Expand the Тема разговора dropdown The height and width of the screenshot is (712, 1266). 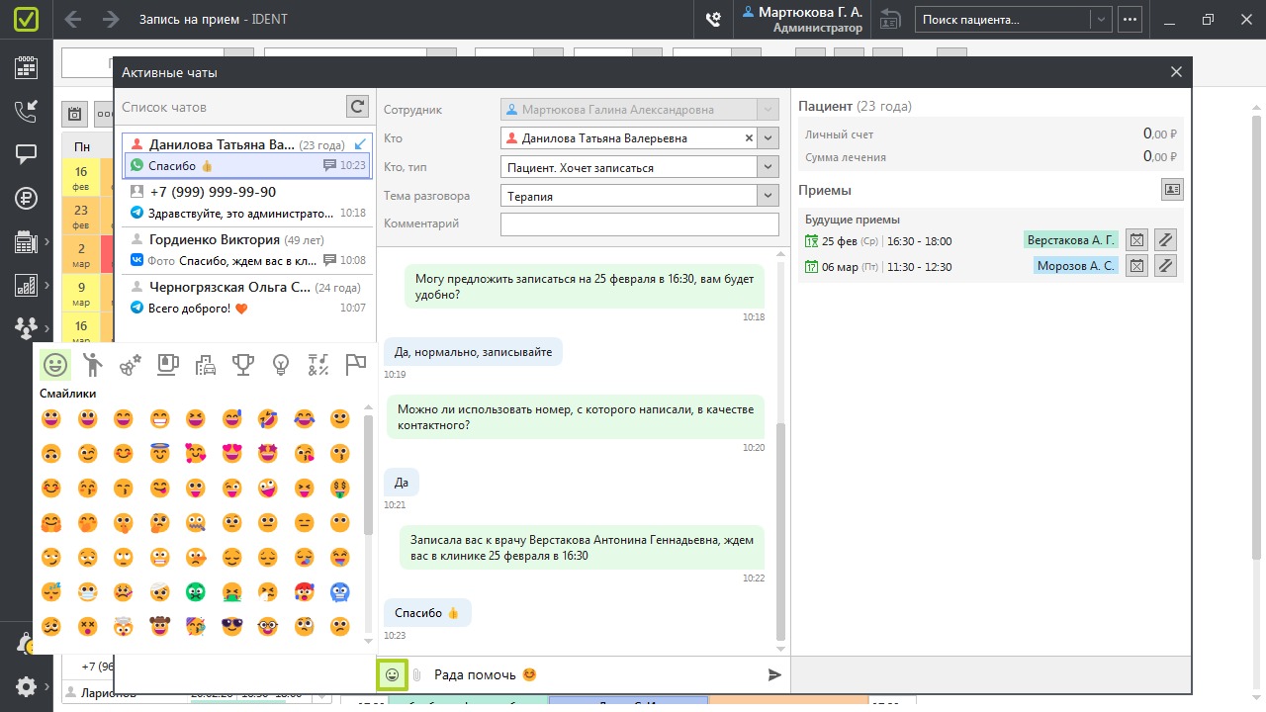(x=769, y=196)
